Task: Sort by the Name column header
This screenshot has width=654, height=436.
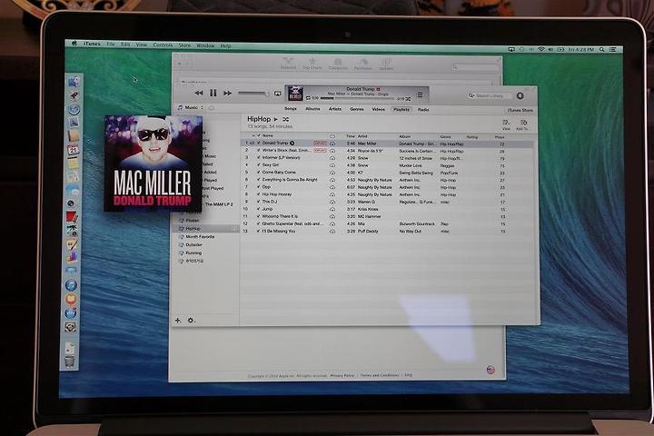Action: click(267, 135)
